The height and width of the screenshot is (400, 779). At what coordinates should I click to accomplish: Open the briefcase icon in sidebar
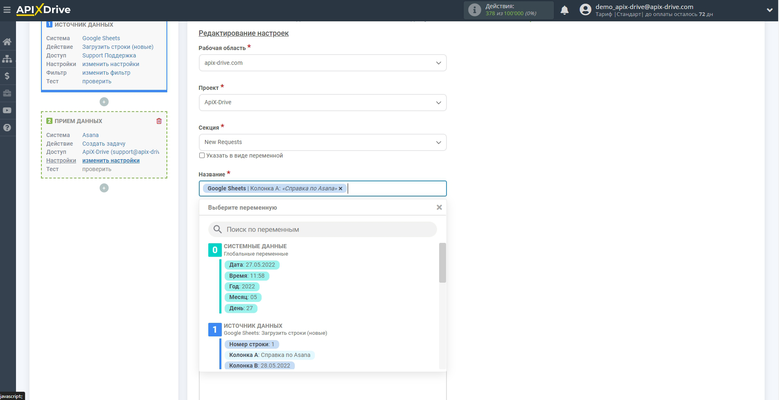pos(7,93)
